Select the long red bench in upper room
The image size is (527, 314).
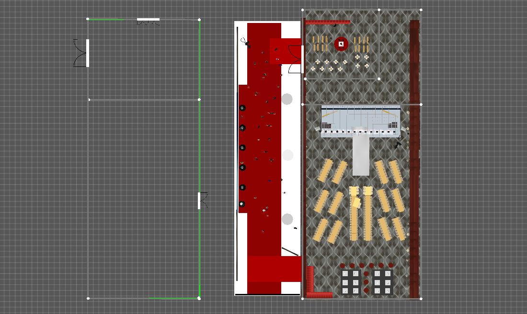coord(328,22)
